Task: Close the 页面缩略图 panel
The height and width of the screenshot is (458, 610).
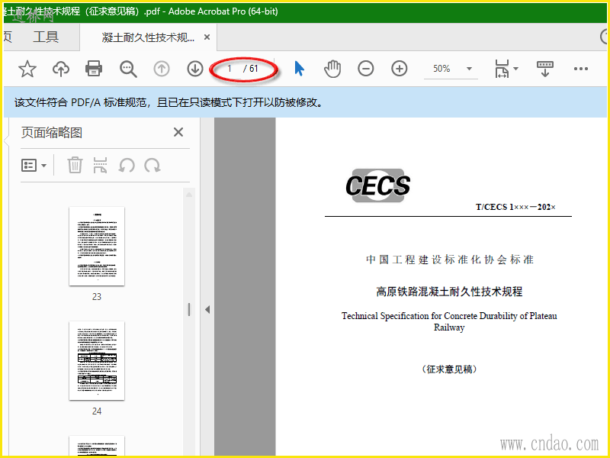Action: coord(178,132)
